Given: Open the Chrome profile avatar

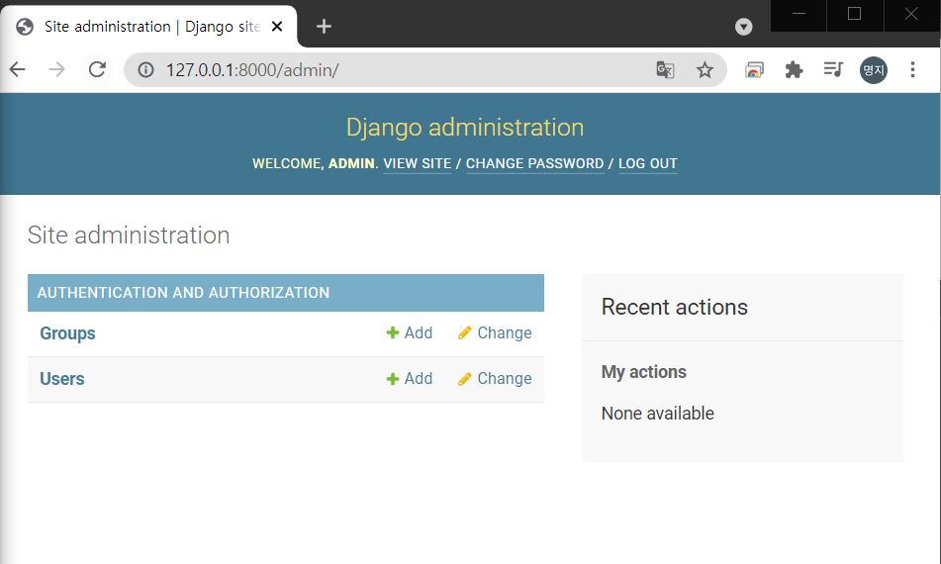Looking at the screenshot, I should [873, 70].
